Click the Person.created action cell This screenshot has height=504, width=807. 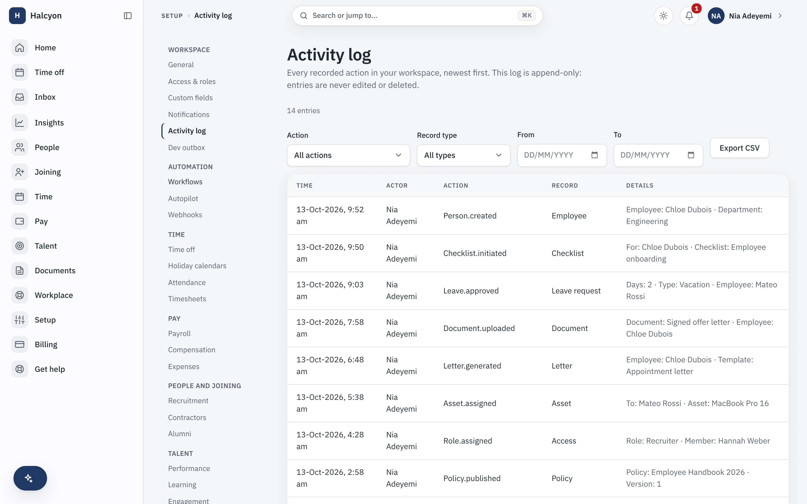pyautogui.click(x=470, y=216)
